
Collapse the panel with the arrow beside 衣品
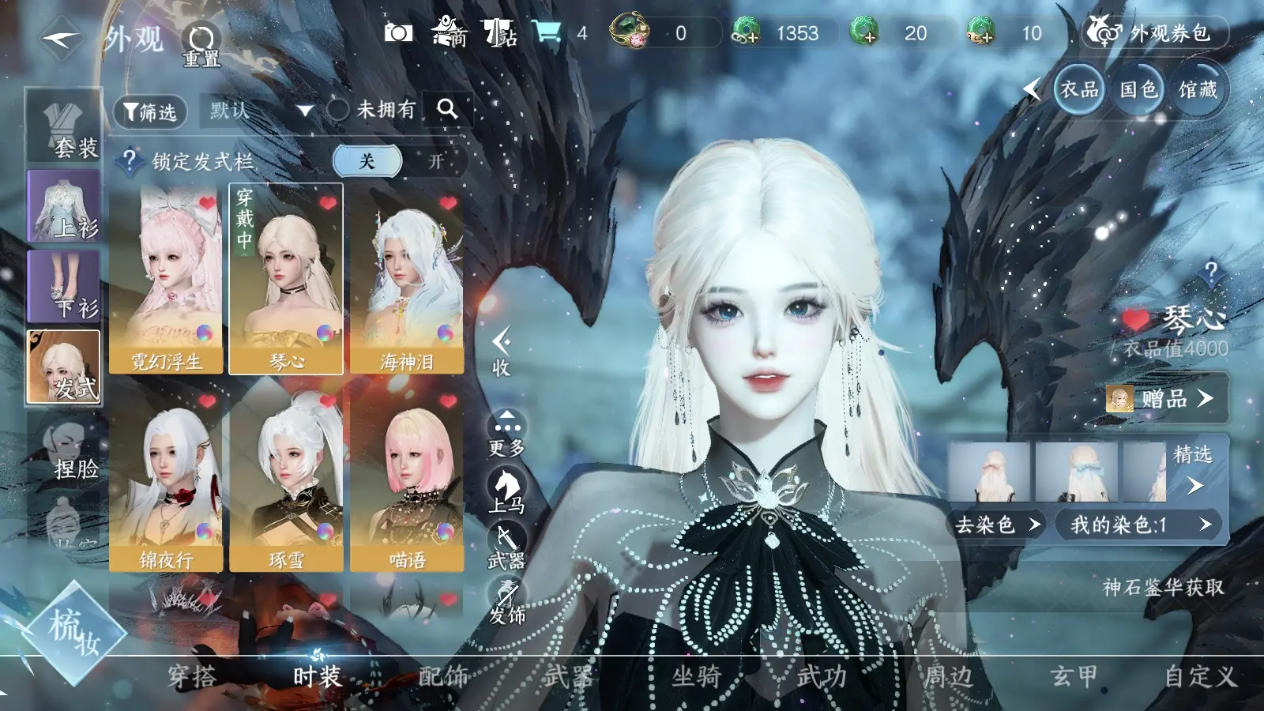(x=1033, y=89)
